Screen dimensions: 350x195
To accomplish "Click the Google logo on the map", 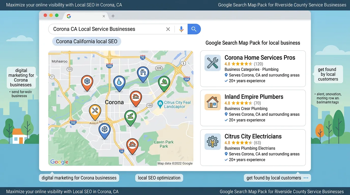I will pos(59,162).
